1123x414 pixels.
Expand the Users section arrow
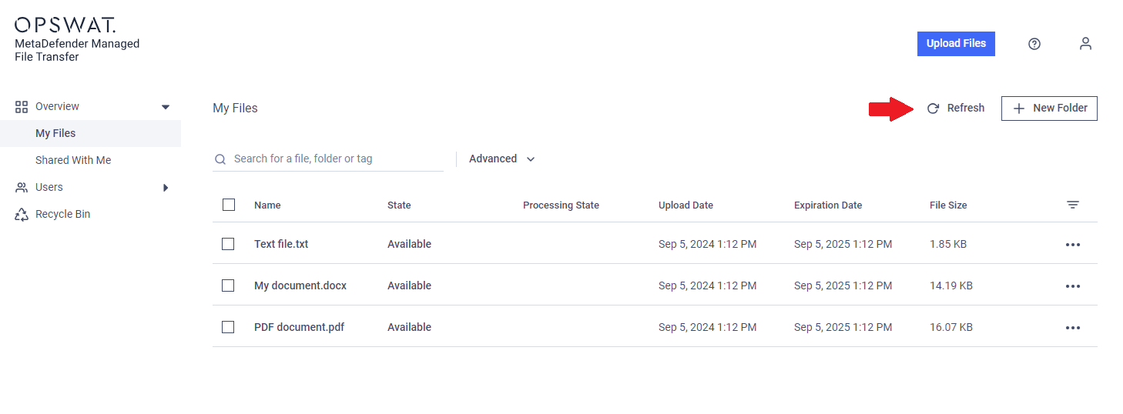(x=166, y=188)
